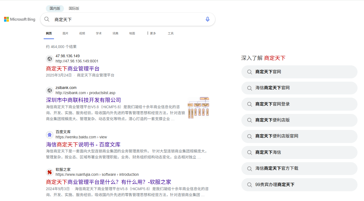Open the 商定天下商业管理平台 result link
This screenshot has width=364, height=201.
coord(73,68)
